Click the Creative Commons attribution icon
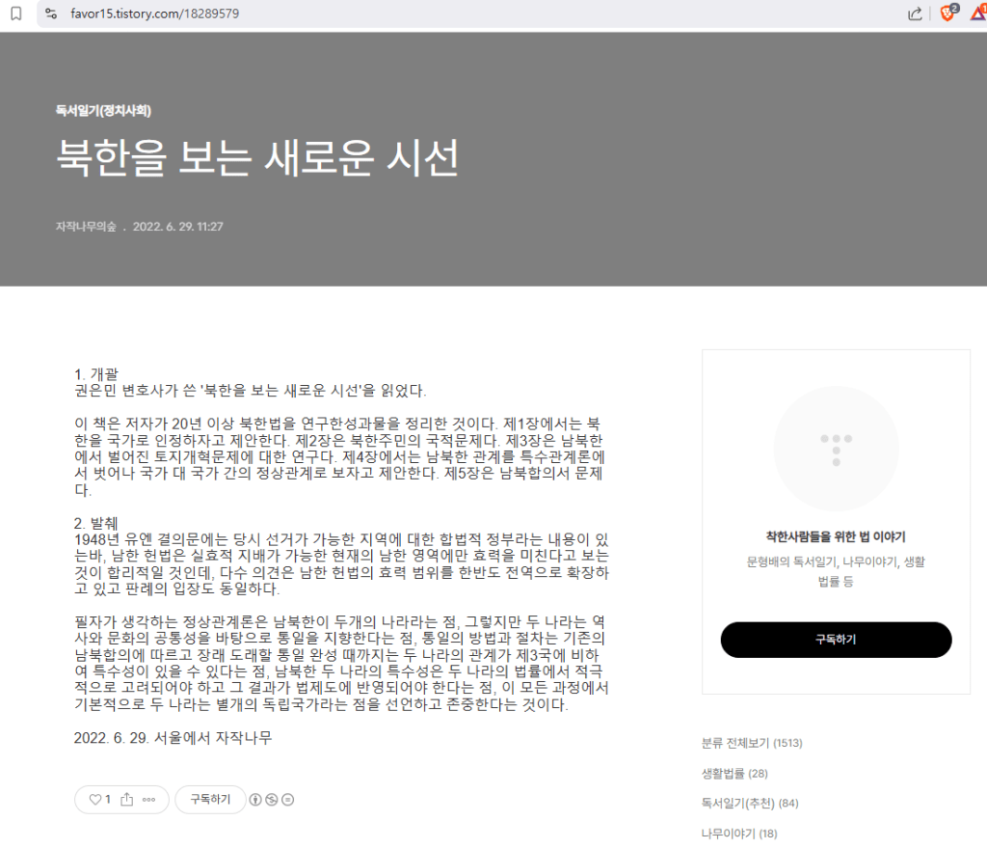 click(x=255, y=800)
